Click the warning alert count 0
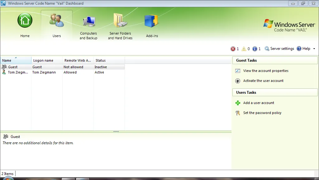Viewport: 319px width, 180px height. pyautogui.click(x=249, y=49)
